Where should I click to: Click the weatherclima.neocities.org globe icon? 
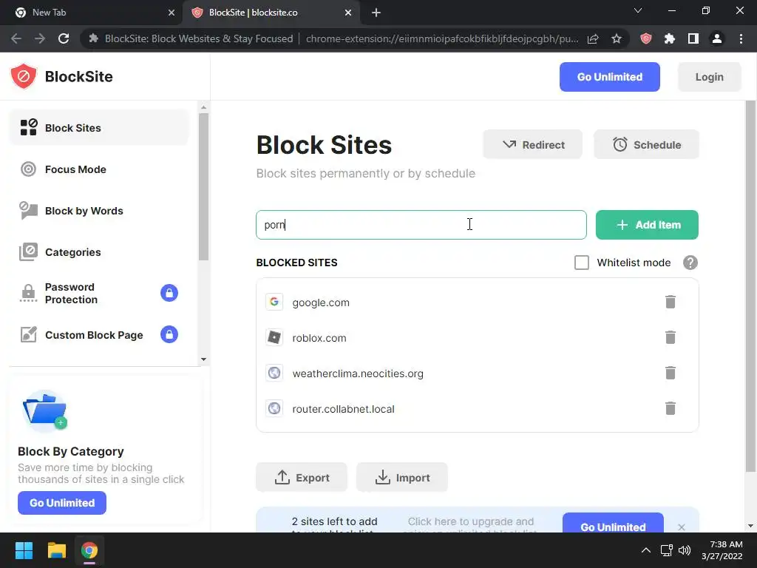[274, 373]
